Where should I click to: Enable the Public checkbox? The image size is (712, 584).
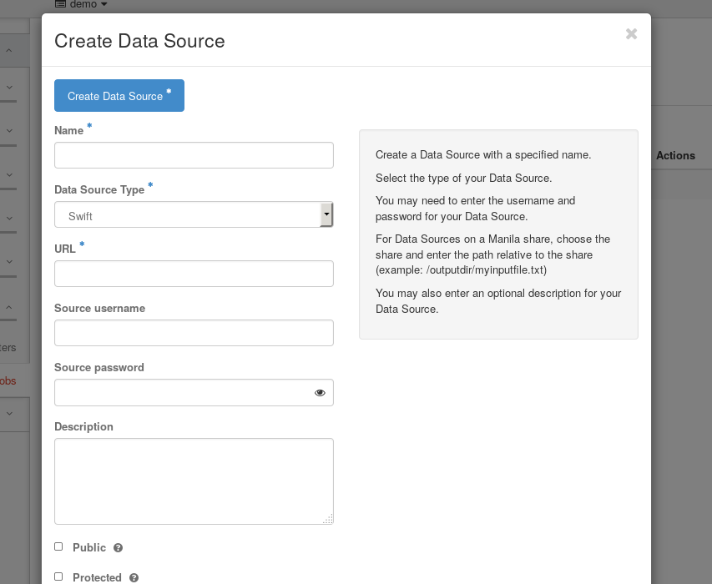tap(58, 546)
